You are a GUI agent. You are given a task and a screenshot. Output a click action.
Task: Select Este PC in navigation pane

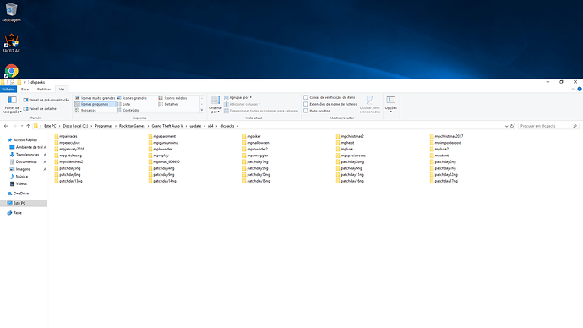[x=24, y=203]
